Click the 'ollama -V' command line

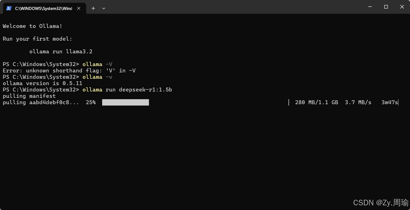click(97, 64)
